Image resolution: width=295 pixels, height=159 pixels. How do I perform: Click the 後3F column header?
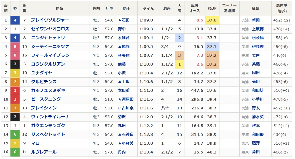[x=212, y=9]
